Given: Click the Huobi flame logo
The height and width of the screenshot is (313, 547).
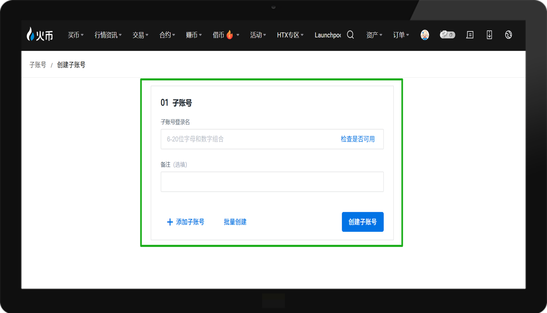Looking at the screenshot, I should (x=40, y=35).
